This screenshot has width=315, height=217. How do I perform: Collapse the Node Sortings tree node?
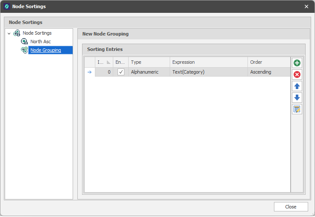(9, 33)
